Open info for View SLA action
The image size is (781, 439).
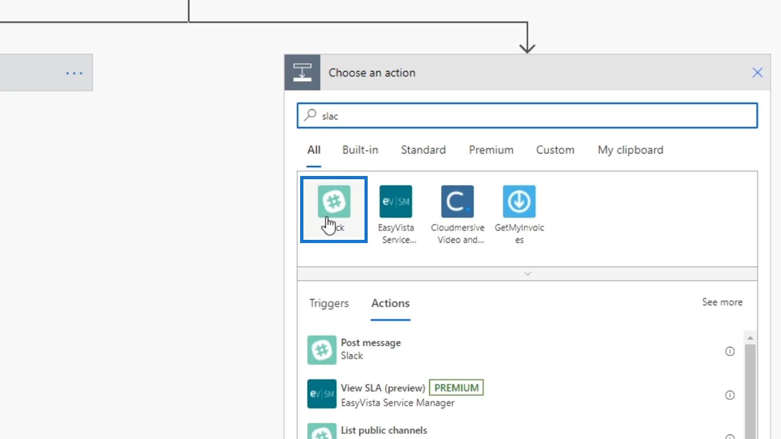click(730, 395)
